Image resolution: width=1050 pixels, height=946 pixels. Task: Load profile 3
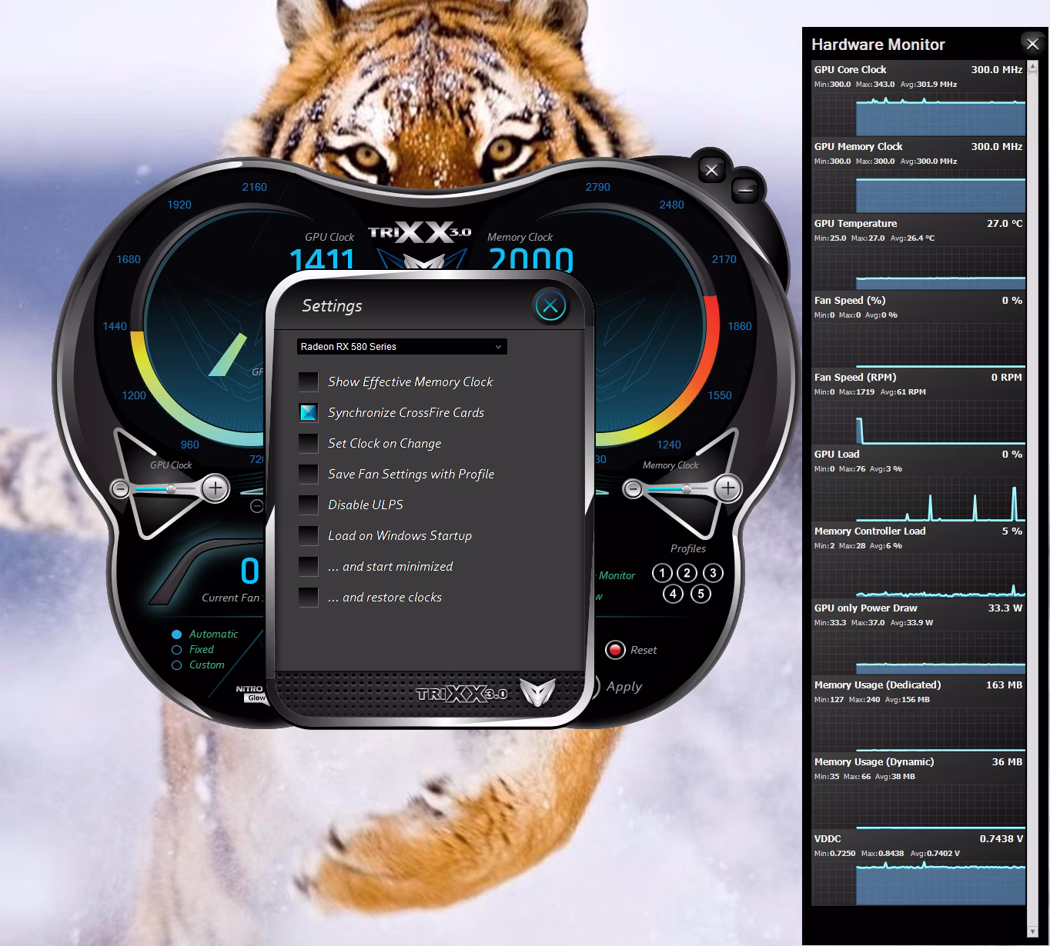pyautogui.click(x=713, y=573)
